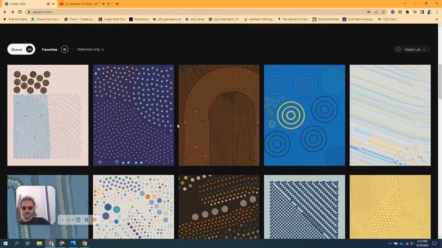Open the Chrome profile avatar

(430, 12)
